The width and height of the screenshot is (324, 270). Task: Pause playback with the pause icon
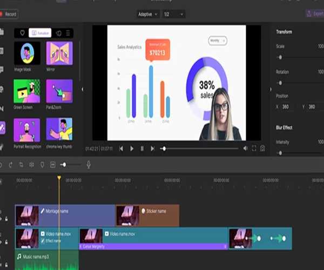pyautogui.click(x=142, y=148)
